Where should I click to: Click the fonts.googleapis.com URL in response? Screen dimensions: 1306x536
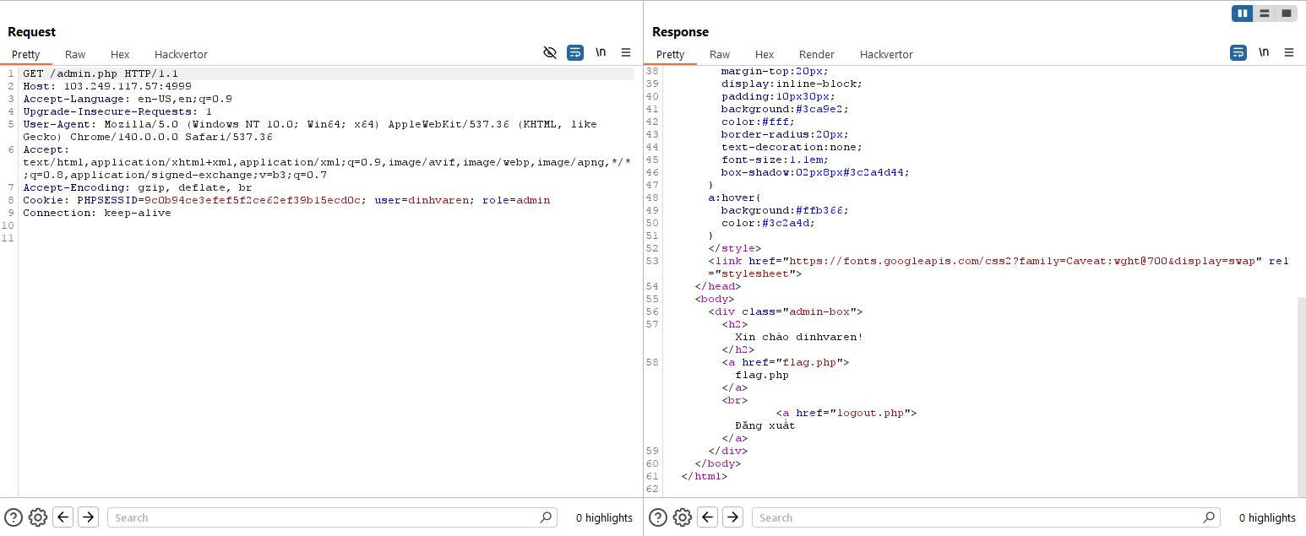point(1022,261)
